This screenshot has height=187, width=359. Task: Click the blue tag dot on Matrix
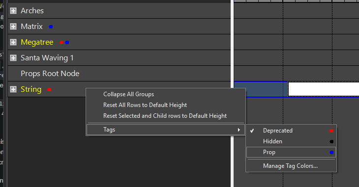coord(51,27)
